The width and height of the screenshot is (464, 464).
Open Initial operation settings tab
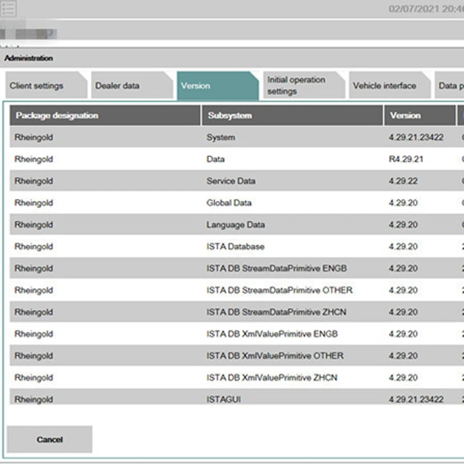tap(304, 85)
